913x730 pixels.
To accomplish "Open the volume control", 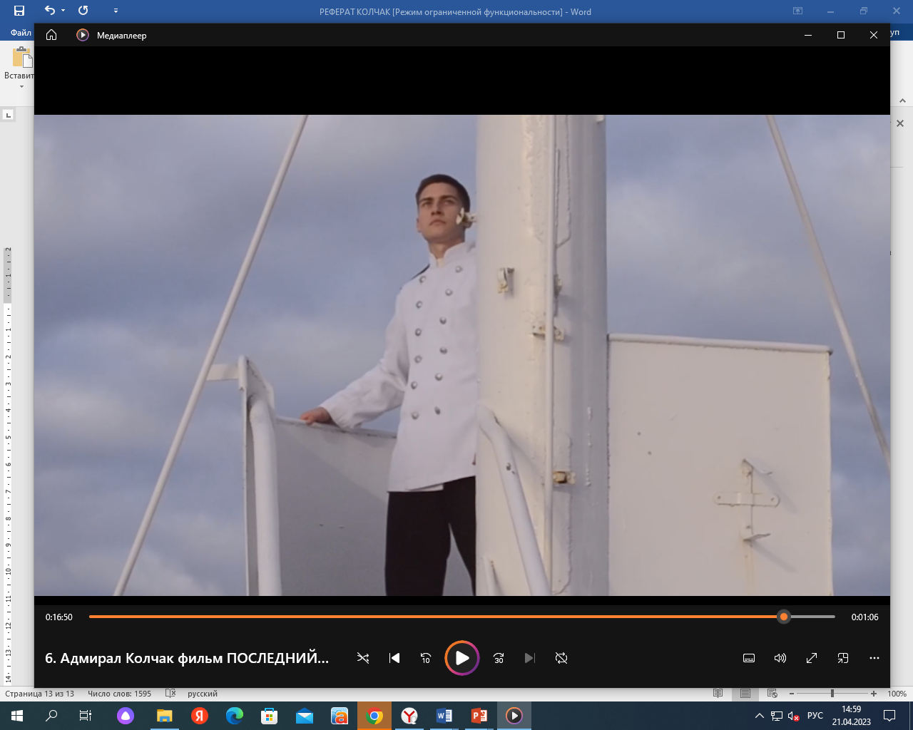I will click(x=780, y=658).
